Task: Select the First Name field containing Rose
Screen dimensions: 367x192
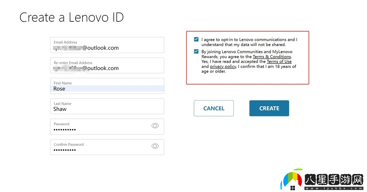Action: click(107, 86)
